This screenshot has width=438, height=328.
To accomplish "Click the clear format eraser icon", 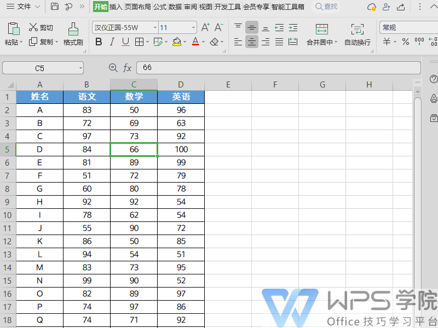I will point(214,42).
